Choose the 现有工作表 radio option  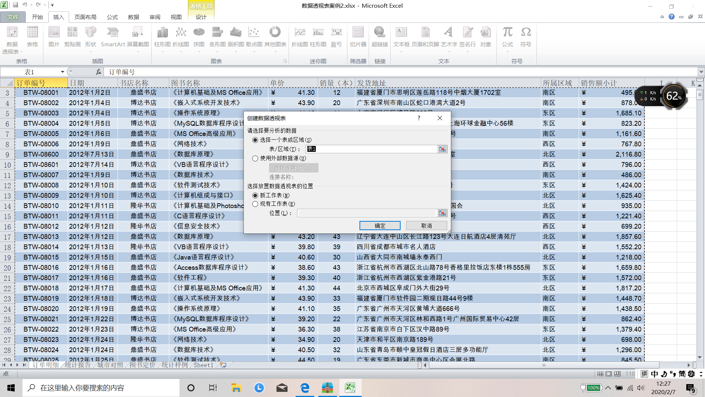click(255, 204)
